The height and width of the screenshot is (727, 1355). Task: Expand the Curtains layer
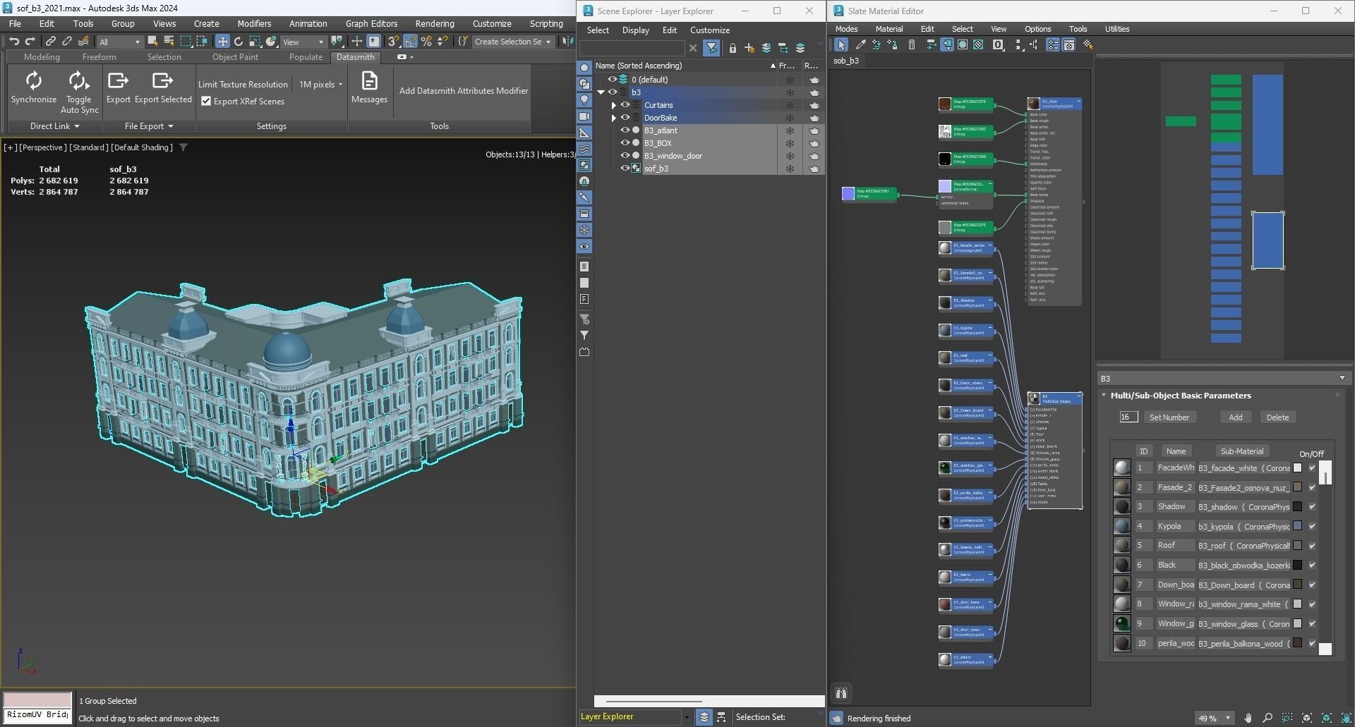point(613,105)
